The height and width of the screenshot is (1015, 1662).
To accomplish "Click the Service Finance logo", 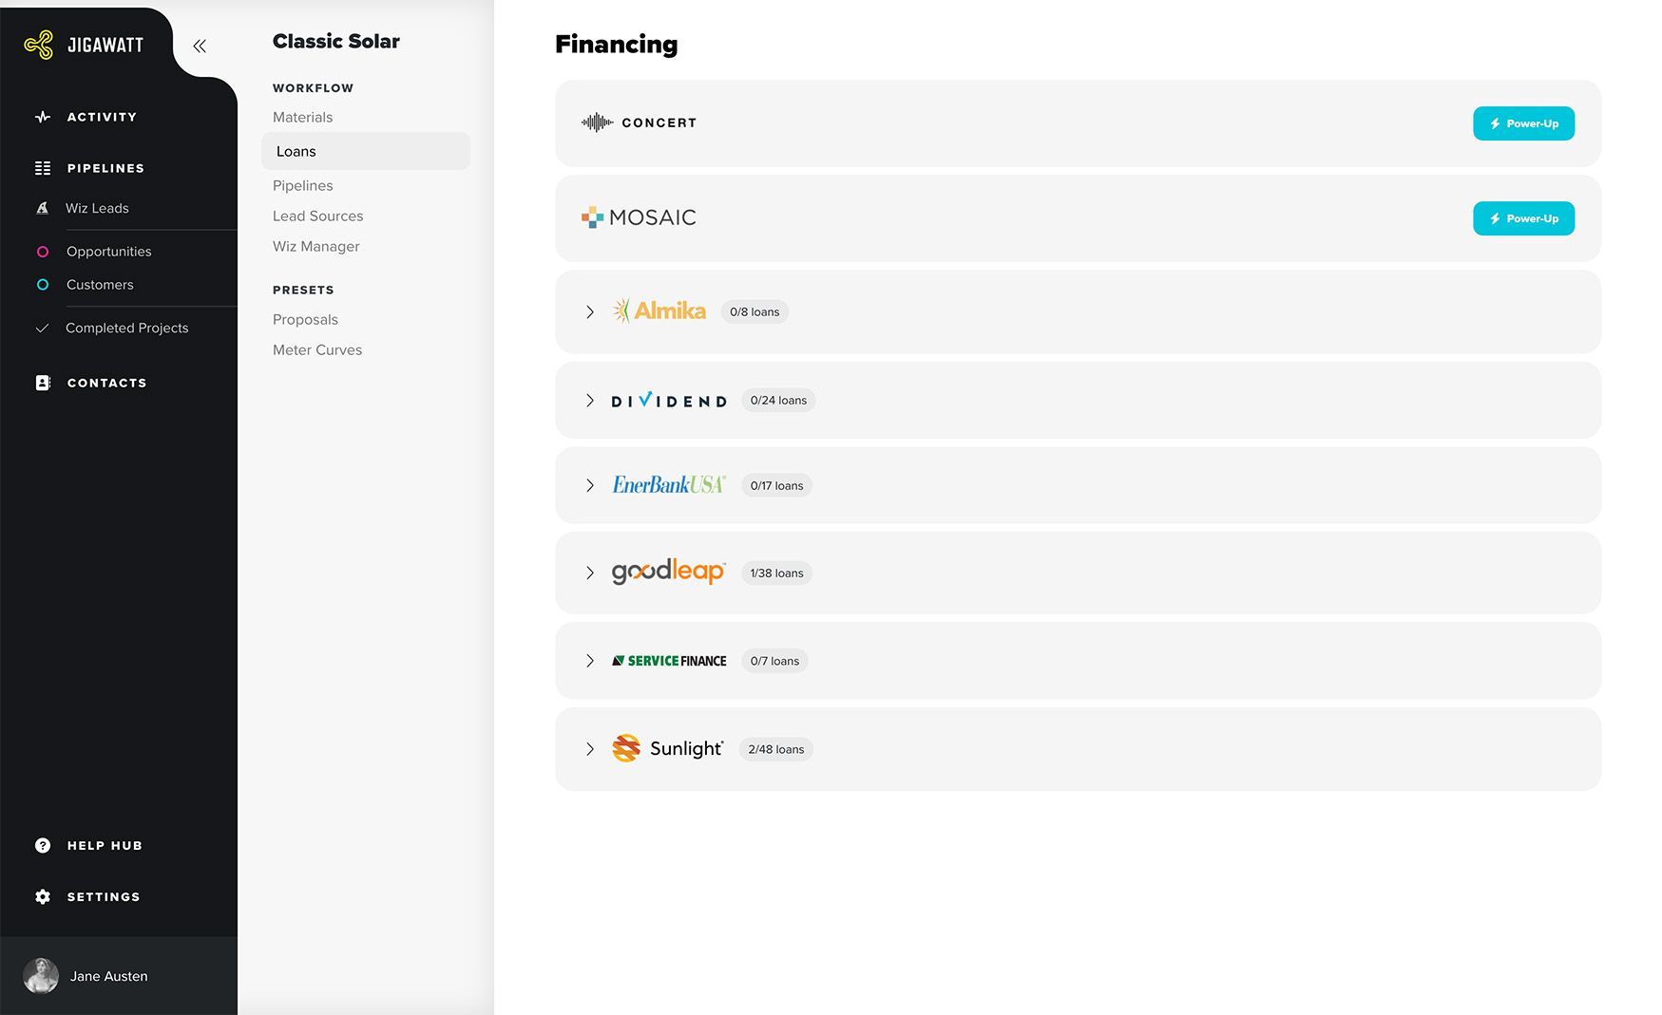I will pos(669,661).
